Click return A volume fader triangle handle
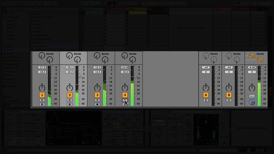This screenshot has width=274, height=154. [x=216, y=70]
